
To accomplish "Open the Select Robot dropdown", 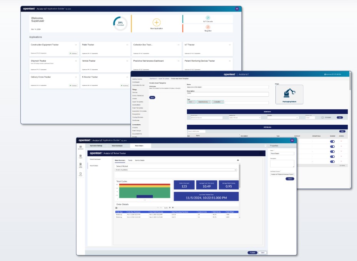I will pyautogui.click(x=177, y=169).
